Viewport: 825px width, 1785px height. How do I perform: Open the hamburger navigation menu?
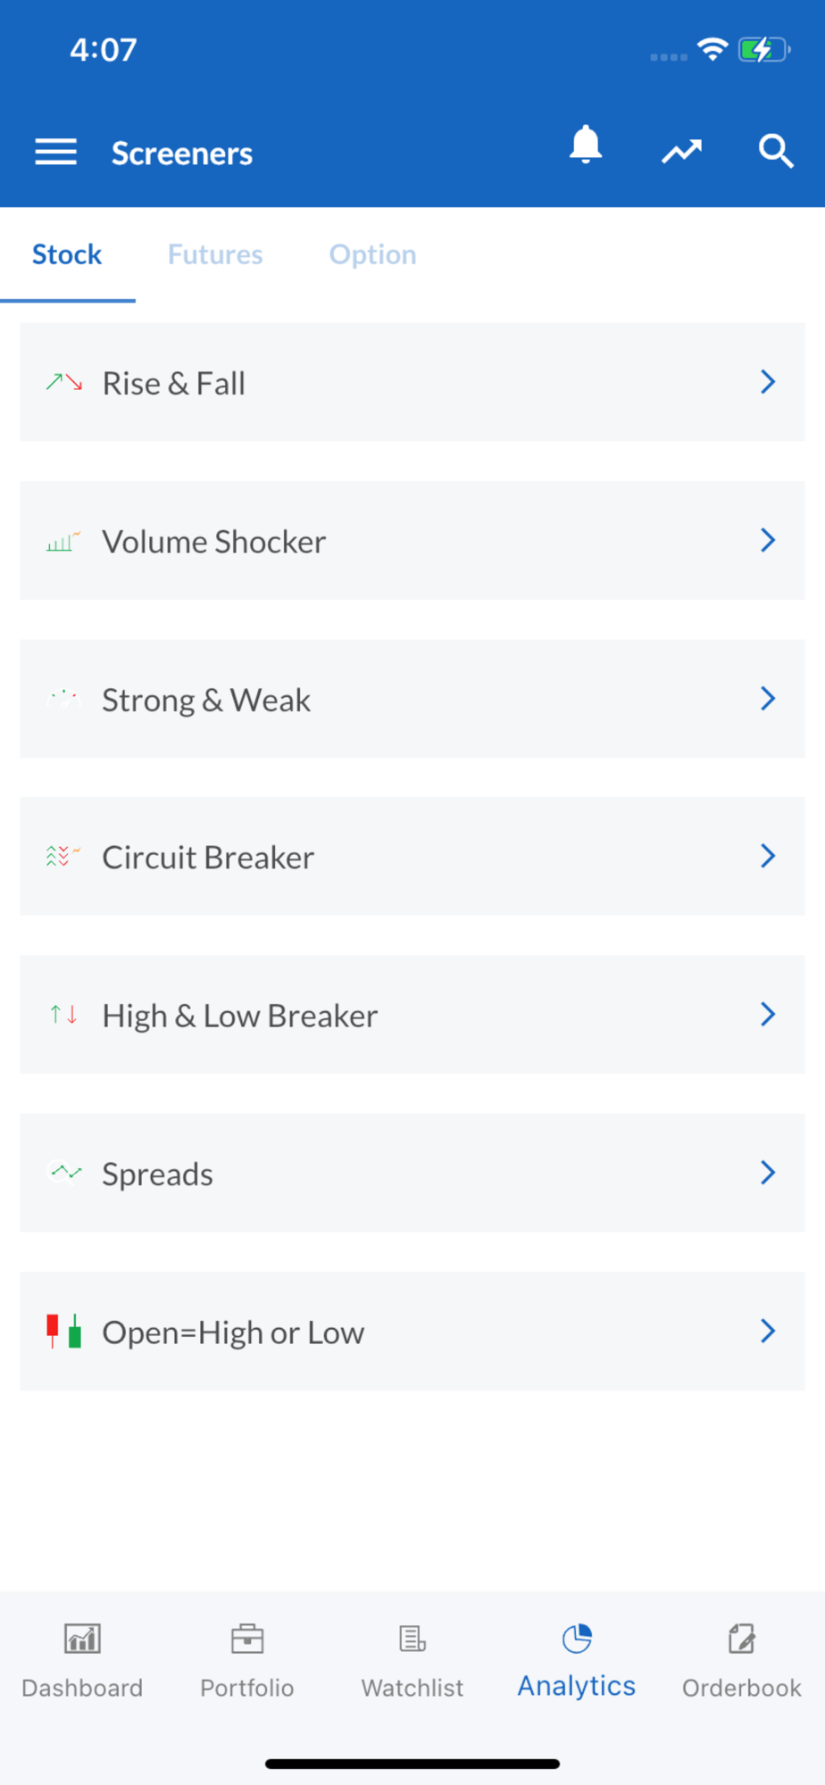(55, 153)
